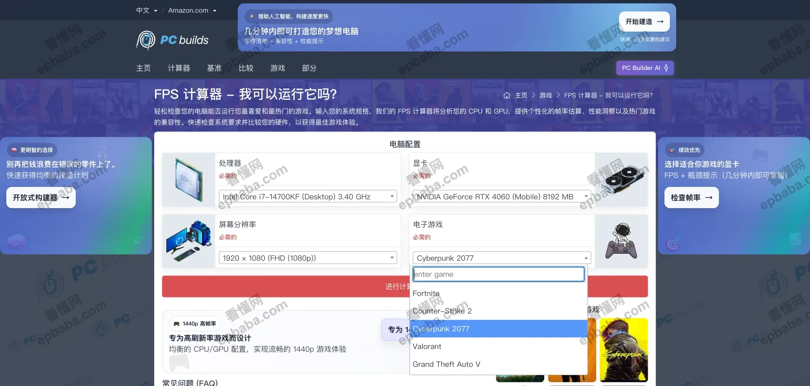Click the Cyberpunk game cover thumbnail
Image resolution: width=810 pixels, height=386 pixels.
pyautogui.click(x=624, y=350)
